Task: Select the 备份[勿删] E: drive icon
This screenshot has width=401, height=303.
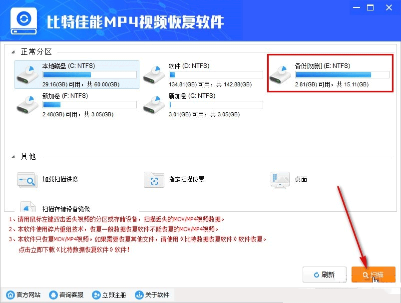Action: [x=280, y=74]
